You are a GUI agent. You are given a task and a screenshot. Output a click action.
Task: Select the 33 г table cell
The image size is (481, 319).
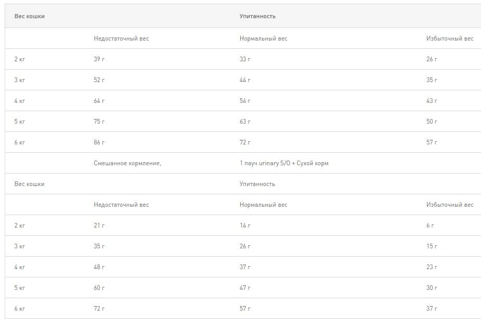pos(245,59)
